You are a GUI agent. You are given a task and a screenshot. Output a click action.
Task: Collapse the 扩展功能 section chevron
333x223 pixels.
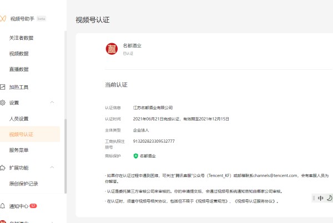pos(52,168)
